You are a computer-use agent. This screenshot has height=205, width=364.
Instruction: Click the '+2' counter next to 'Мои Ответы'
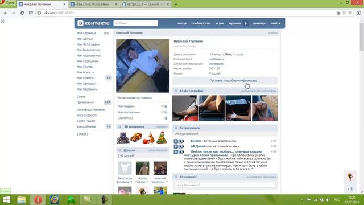pos(109,78)
